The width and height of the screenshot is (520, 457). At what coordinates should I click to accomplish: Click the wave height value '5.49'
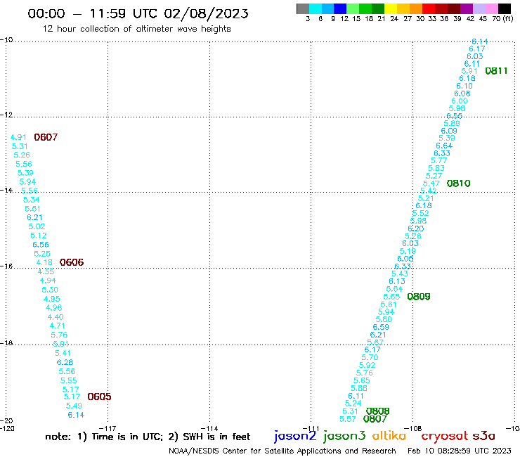74,406
